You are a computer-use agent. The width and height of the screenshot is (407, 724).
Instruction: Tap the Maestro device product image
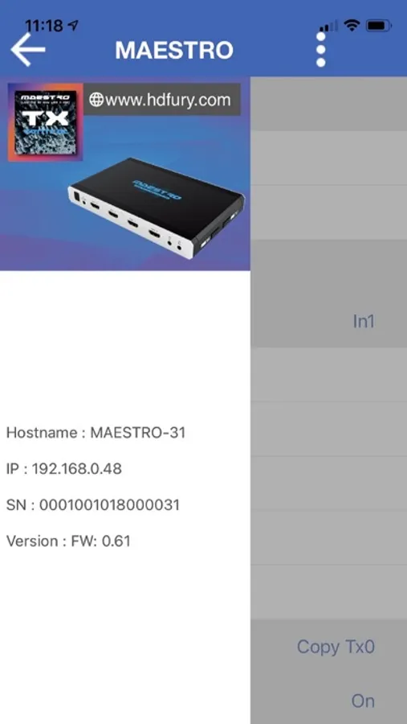157,208
